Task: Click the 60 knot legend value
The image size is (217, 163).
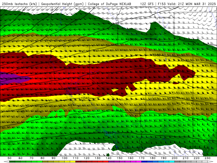Action: coord(21,158)
